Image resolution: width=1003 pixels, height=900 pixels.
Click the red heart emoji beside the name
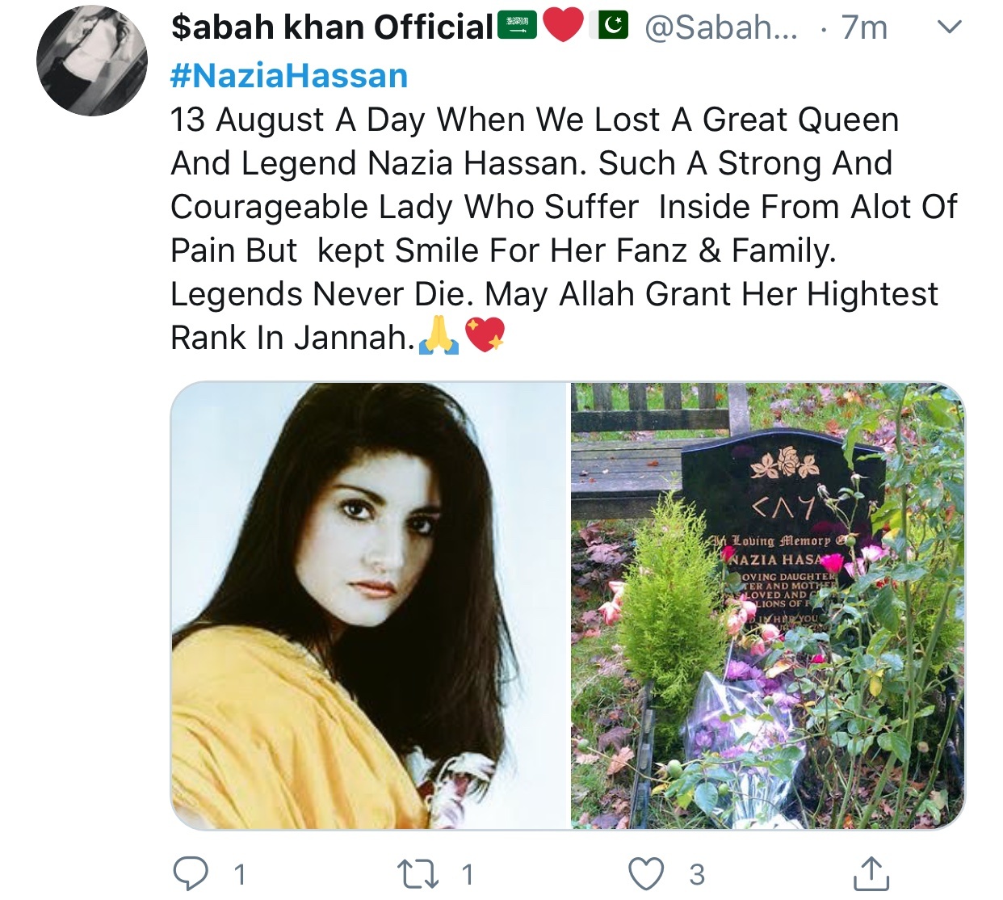[563, 27]
